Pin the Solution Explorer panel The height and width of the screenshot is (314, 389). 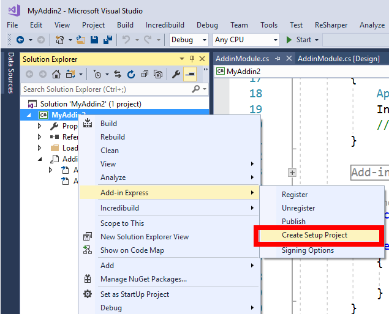(x=192, y=59)
